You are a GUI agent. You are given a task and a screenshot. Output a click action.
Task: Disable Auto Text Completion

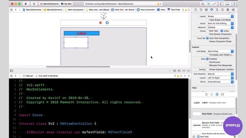click(208, 38)
